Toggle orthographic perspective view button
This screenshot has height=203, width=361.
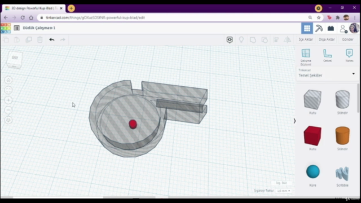(x=8, y=120)
